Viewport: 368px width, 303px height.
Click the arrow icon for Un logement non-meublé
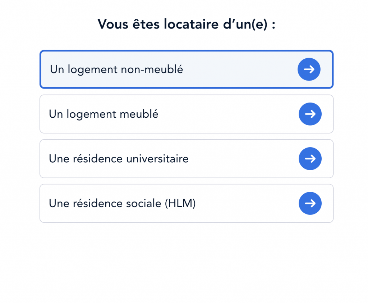click(309, 69)
